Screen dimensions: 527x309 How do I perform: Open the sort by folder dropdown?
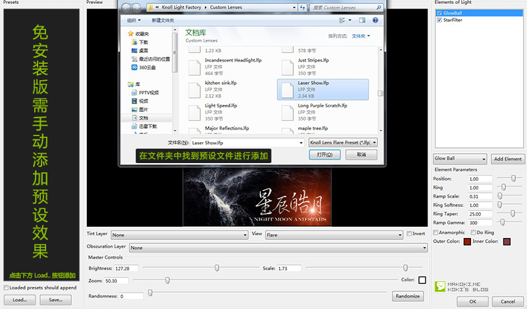[361, 36]
